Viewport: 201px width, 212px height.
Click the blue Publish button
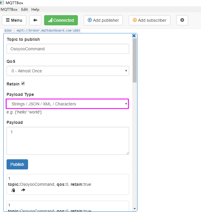click(17, 164)
